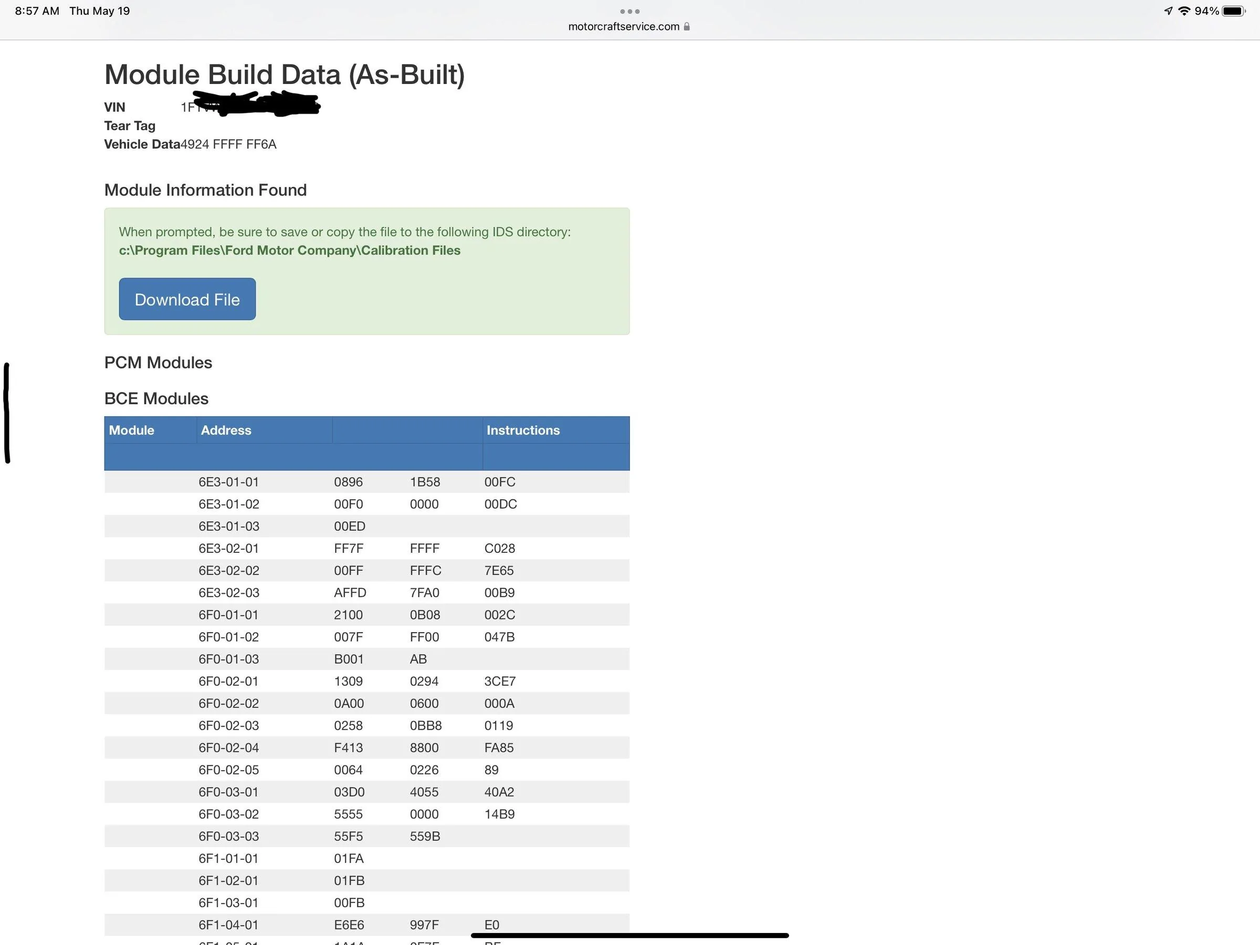Tap the motorcraftservice.com address bar
The image size is (1260, 945).
click(624, 27)
